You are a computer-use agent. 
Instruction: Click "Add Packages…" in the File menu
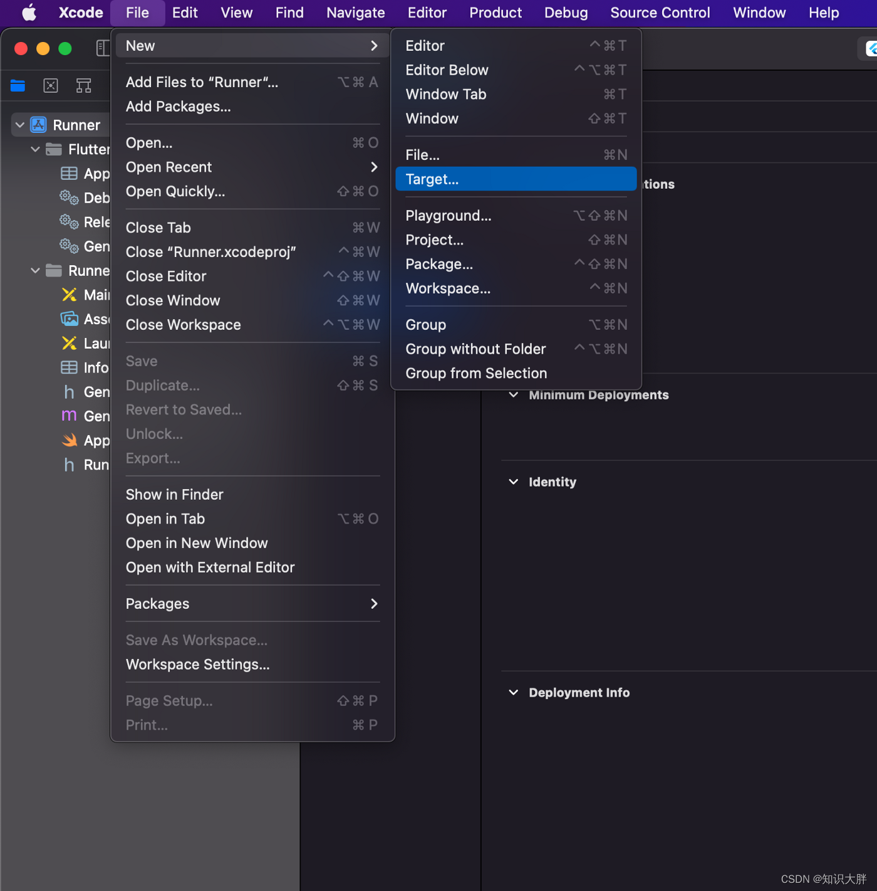pyautogui.click(x=178, y=106)
